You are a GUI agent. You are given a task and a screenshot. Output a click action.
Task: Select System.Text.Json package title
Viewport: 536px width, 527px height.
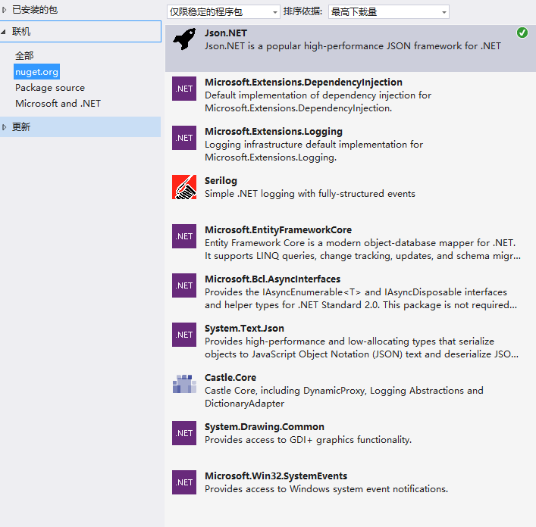pyautogui.click(x=244, y=328)
